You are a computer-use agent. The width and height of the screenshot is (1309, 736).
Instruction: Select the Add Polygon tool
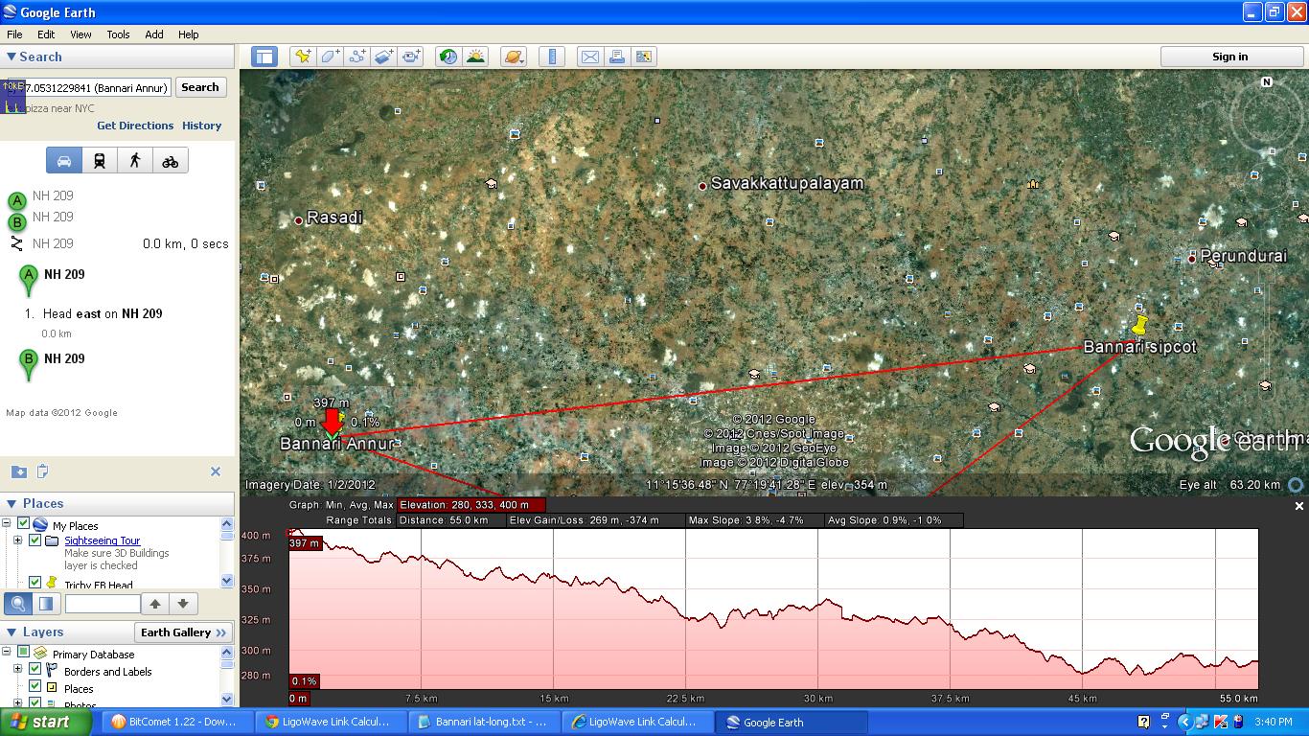330,57
